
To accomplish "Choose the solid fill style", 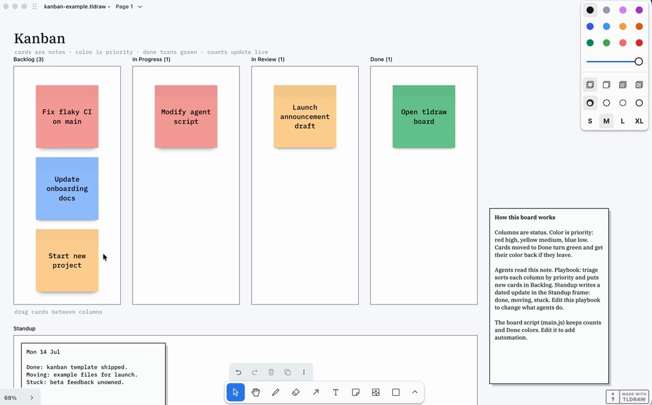I will (x=623, y=85).
